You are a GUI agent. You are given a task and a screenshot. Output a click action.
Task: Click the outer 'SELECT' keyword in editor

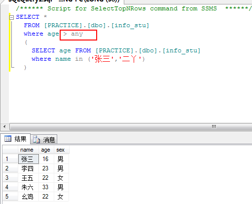coord(28,17)
